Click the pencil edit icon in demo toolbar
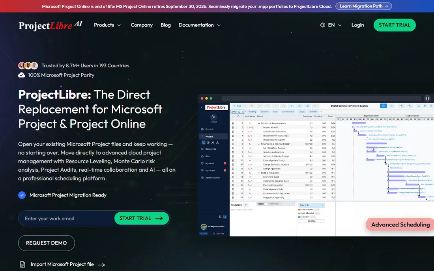Image resolution: width=434 pixels, height=271 pixels. click(x=315, y=106)
